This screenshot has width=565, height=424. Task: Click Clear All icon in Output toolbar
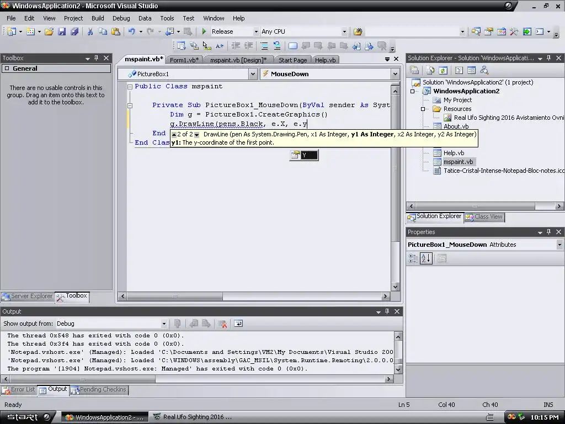pyautogui.click(x=222, y=324)
